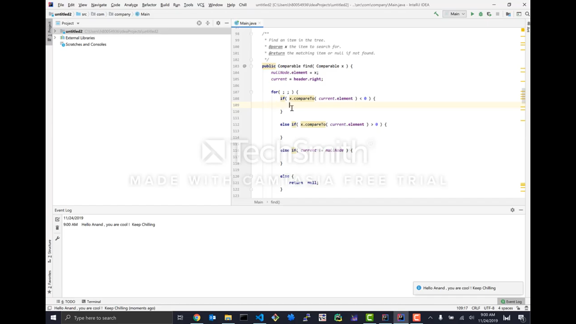Click the Search Everywhere magnifier icon
The height and width of the screenshot is (324, 576).
pos(527,14)
